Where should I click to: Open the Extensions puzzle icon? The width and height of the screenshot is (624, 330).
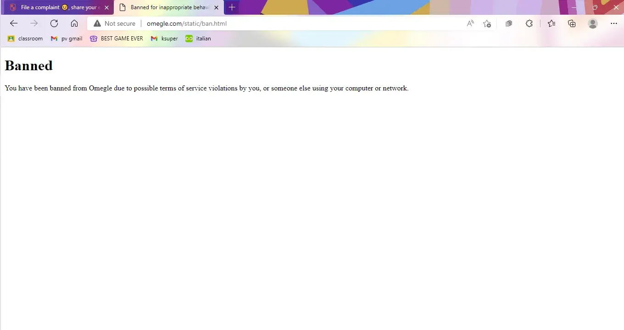(529, 23)
